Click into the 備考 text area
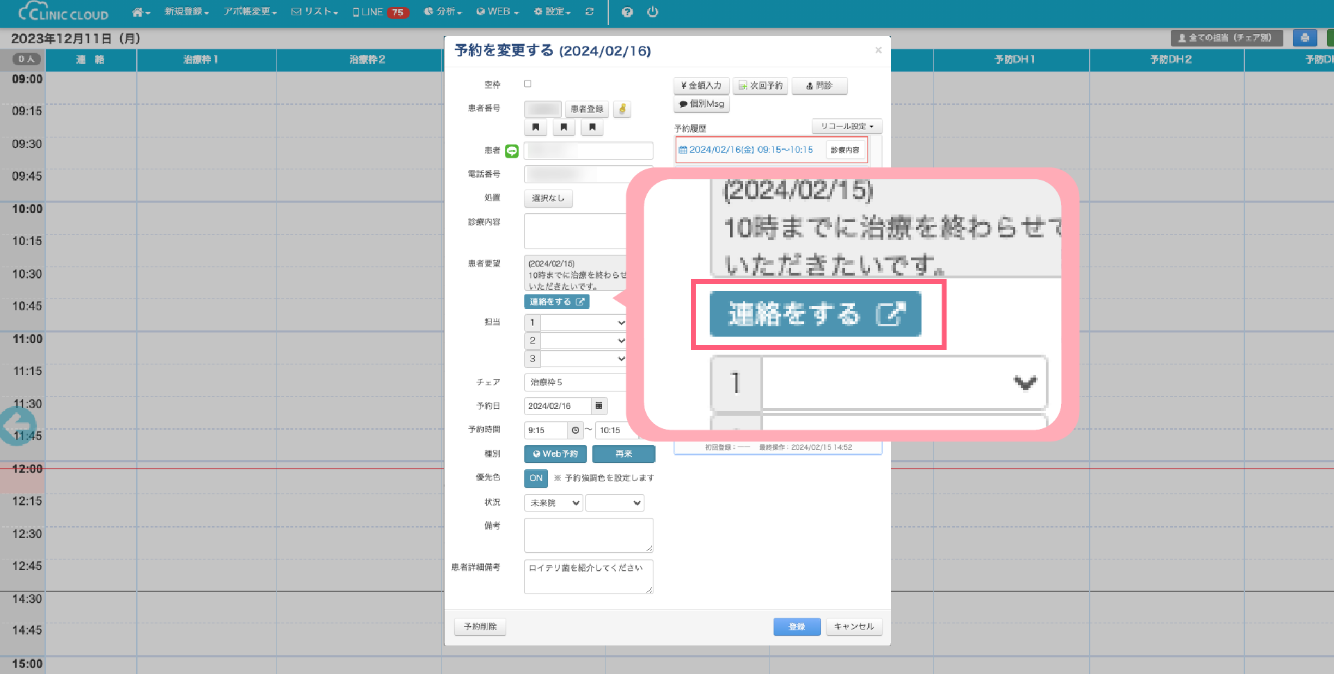1334x674 pixels. [x=588, y=535]
